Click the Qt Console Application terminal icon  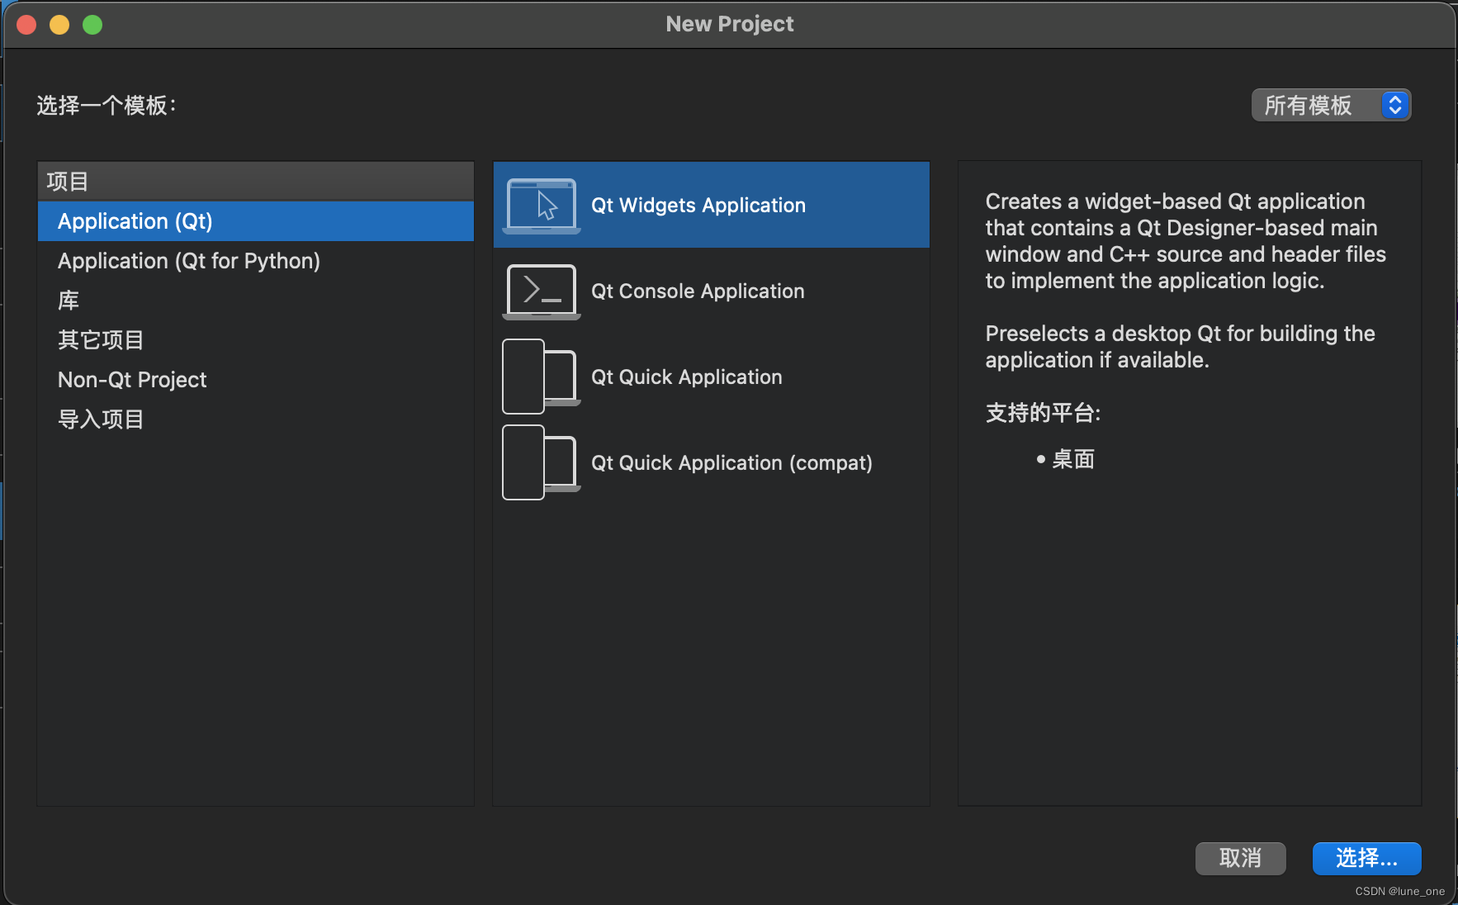click(541, 291)
